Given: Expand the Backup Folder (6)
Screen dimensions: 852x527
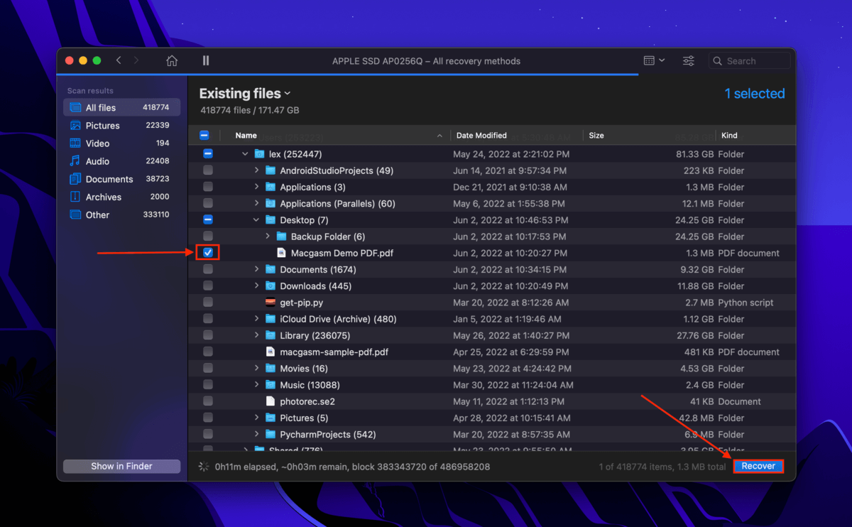Looking at the screenshot, I should (x=268, y=237).
